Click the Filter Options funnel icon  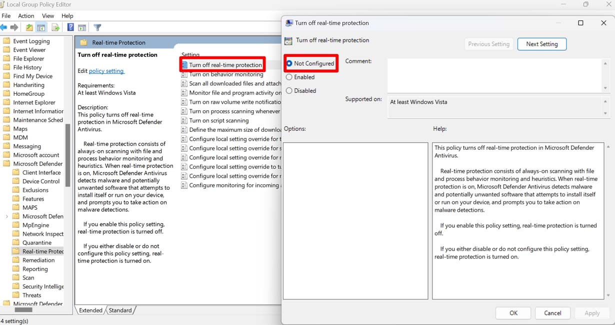click(97, 27)
